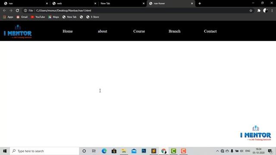Open Cortana circle on taskbar
The width and height of the screenshot is (276, 155).
pyautogui.click(x=84, y=151)
